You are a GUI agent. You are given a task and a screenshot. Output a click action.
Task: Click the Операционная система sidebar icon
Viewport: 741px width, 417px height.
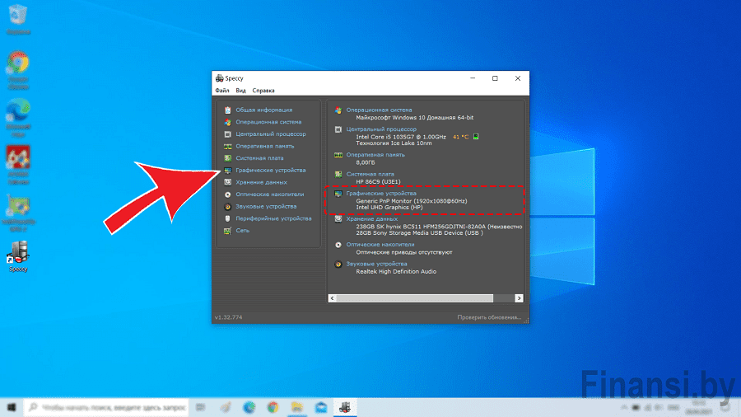(228, 122)
